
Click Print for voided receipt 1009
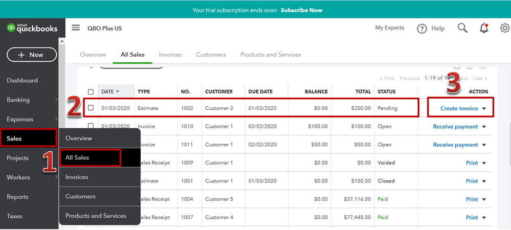click(472, 163)
